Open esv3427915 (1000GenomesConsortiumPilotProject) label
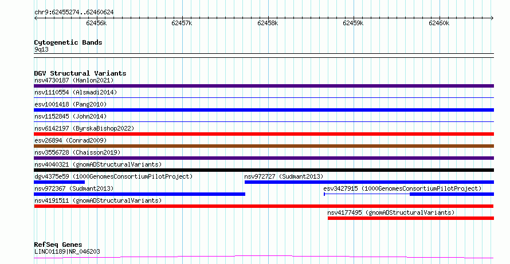This screenshot has width=510, height=264. 402,188
